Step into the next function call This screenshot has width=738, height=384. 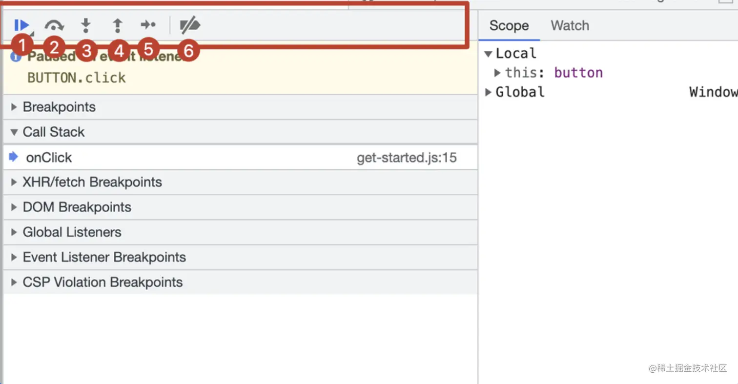pos(86,25)
